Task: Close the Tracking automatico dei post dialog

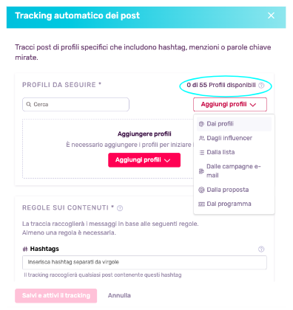Action: (x=271, y=15)
